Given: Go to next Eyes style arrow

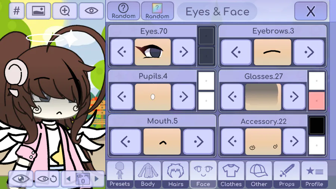Looking at the screenshot, I should [184, 52].
